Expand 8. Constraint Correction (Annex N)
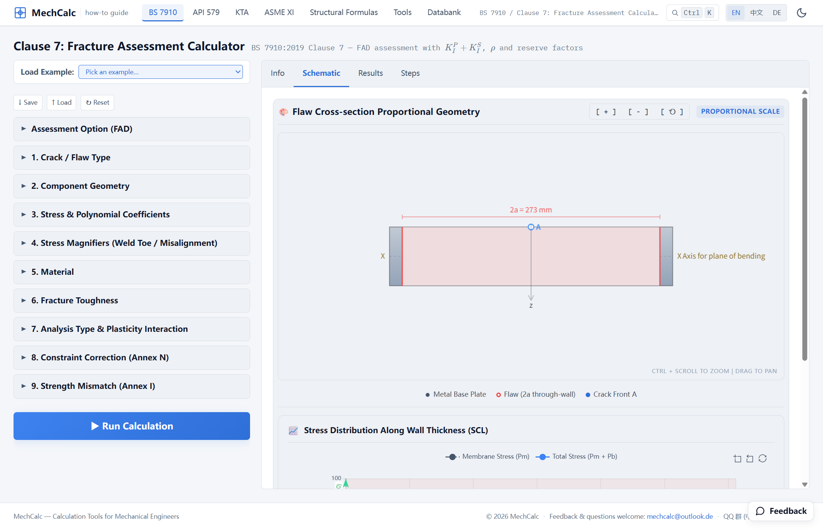Screen dimensions: 823x530 tap(132, 358)
